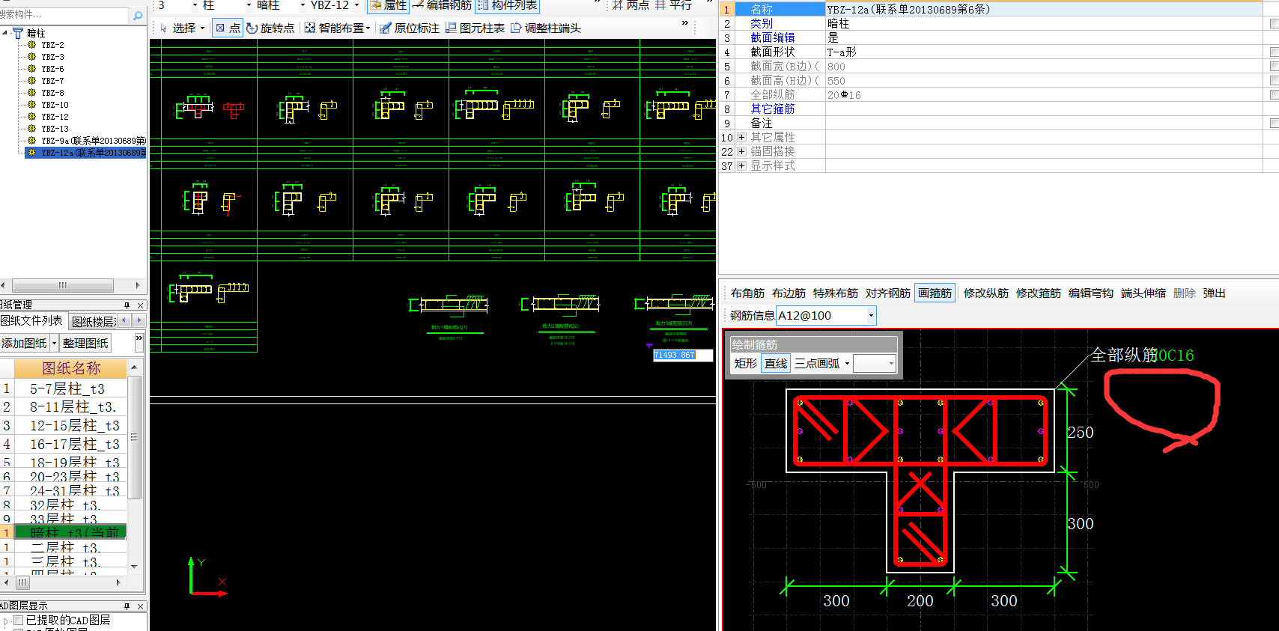Select the 布角筋 corner rebar command
The height and width of the screenshot is (631, 1279).
747,293
